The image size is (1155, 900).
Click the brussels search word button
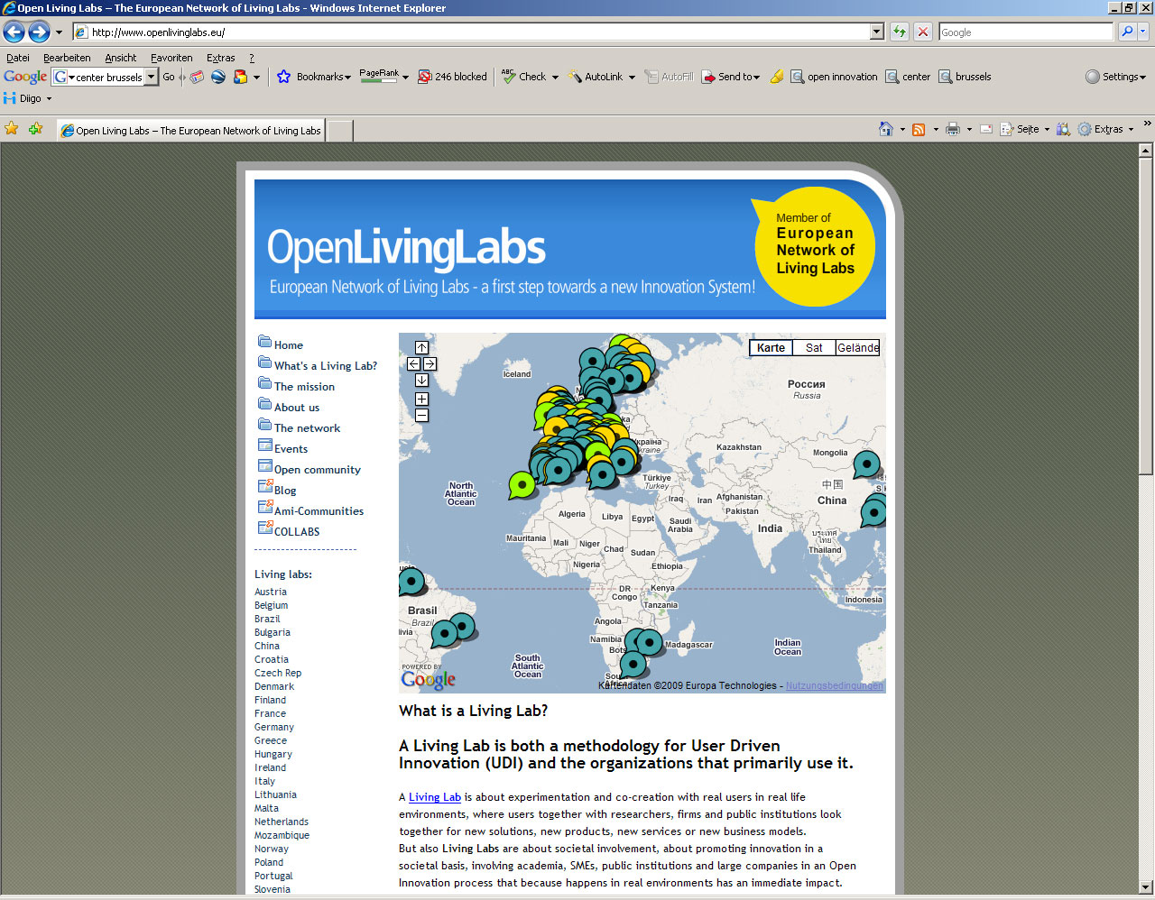[965, 77]
